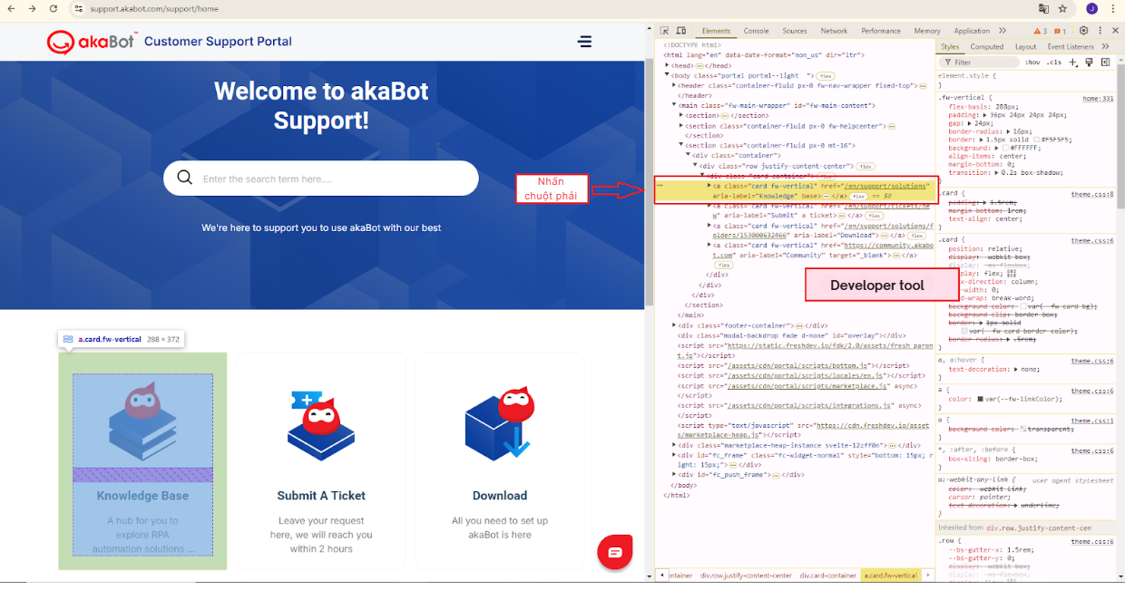Reload the page with the refresh icon
Image resolution: width=1125 pixels, height=590 pixels.
[54, 8]
